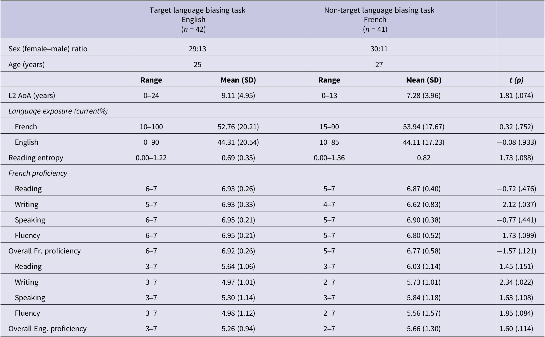Image resolution: width=545 pixels, height=337 pixels.
Task: Click the first 'Mean (SD)' column header
Action: tap(238, 80)
